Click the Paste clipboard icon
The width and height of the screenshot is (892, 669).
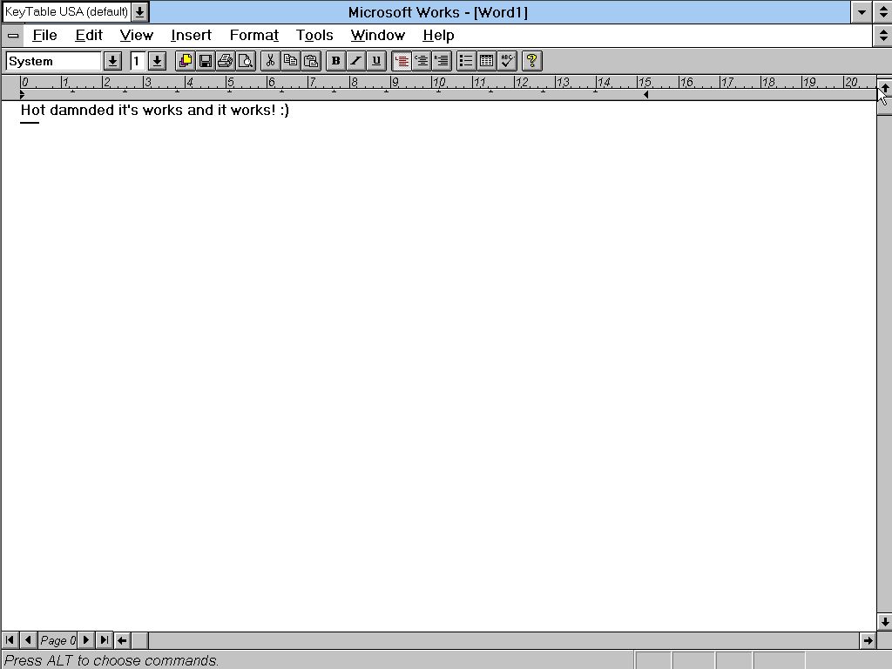pos(311,61)
